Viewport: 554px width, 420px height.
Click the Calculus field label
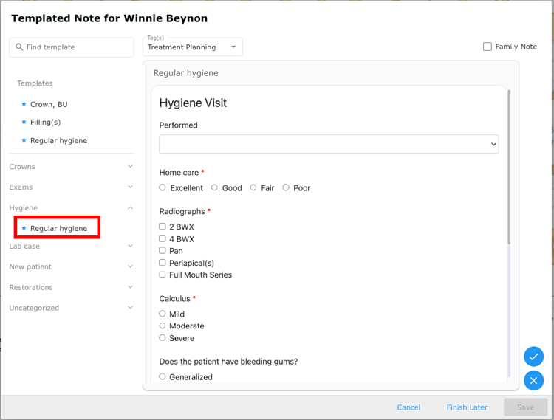tap(174, 299)
